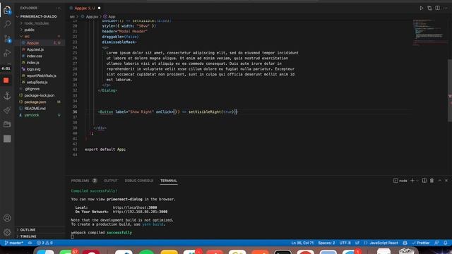Open reportWebVitals.js in the explorer

point(41,75)
